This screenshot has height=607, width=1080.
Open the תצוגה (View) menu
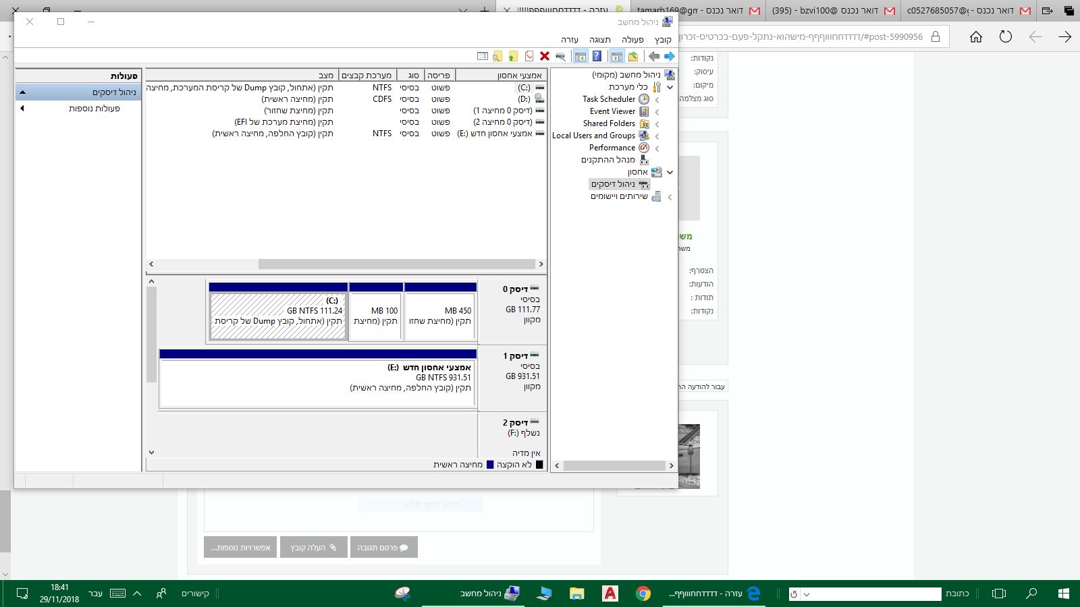(599, 40)
